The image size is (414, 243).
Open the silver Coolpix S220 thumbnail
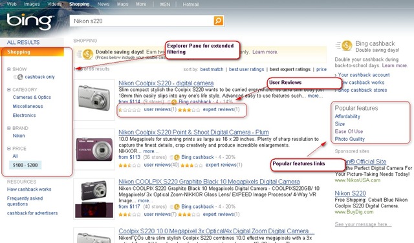click(94, 98)
